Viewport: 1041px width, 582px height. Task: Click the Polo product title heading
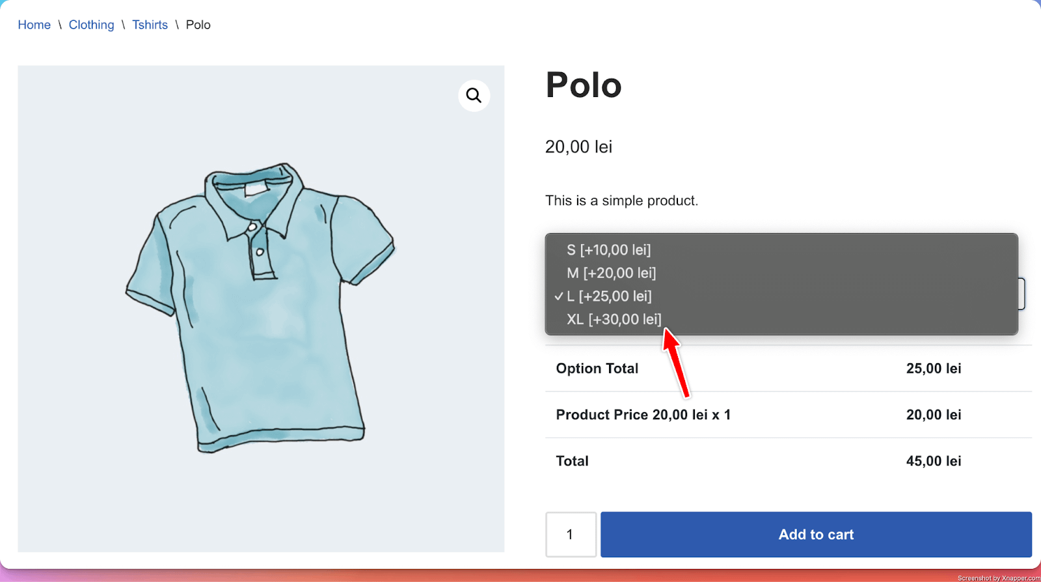pyautogui.click(x=584, y=85)
